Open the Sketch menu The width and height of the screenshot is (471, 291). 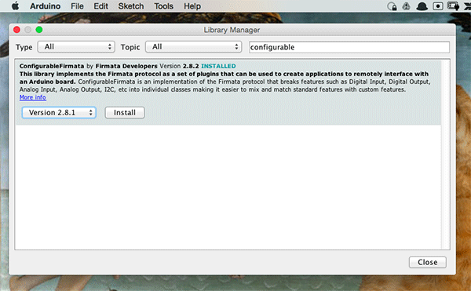(x=131, y=6)
